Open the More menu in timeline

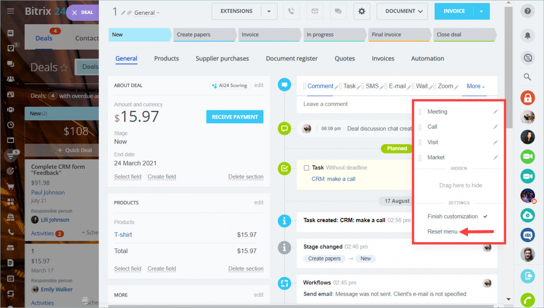pos(476,86)
